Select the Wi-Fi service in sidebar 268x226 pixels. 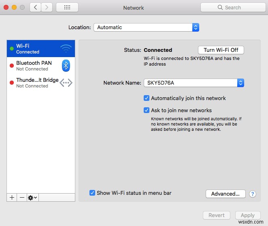pos(41,49)
